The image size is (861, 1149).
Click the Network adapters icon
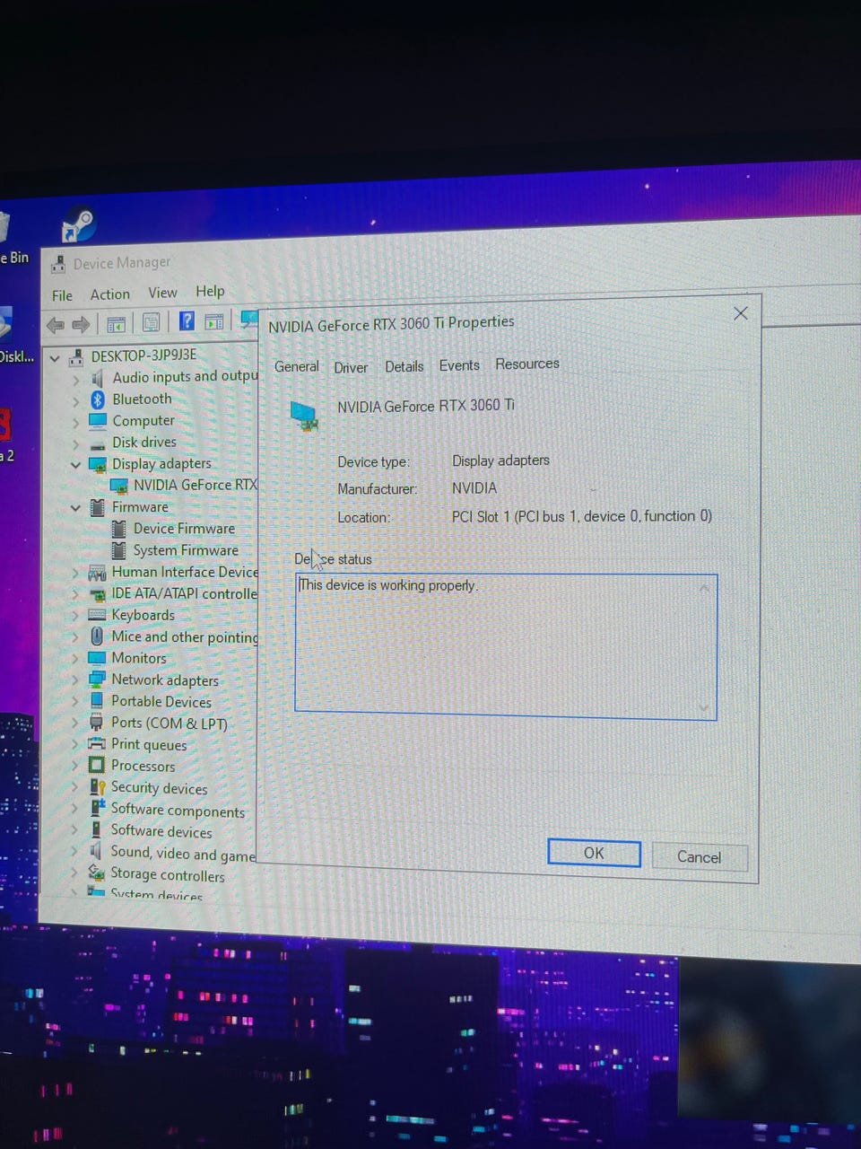pos(96,680)
